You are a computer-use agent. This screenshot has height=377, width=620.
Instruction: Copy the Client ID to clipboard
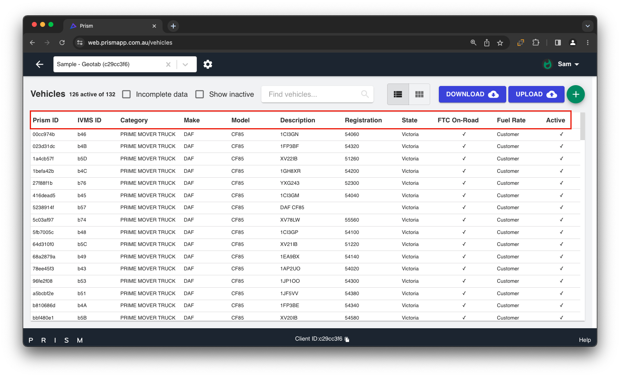point(347,339)
